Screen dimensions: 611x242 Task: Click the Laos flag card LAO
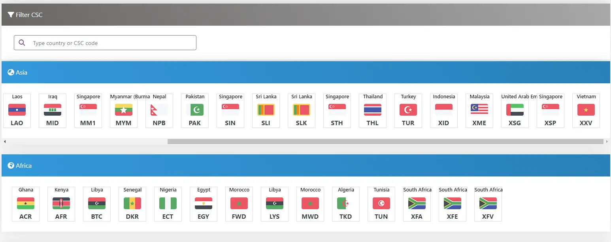[17, 111]
